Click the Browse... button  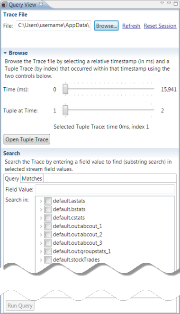(x=107, y=26)
